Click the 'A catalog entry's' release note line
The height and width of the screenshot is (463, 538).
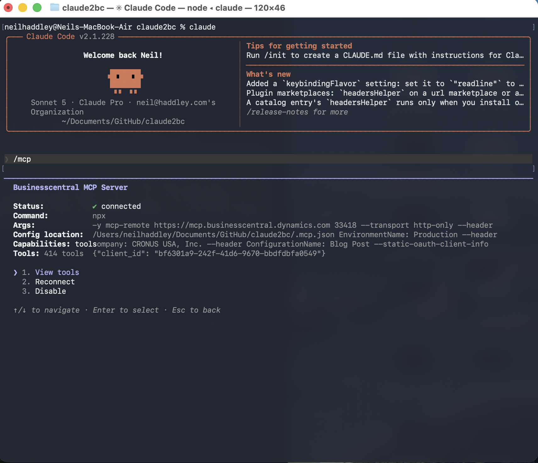pos(385,103)
